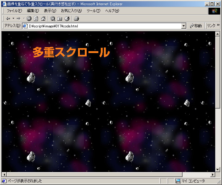Viewport: 222px width, 185px height.
Task: Go forward with the Forward arrow
Action: click(18, 18)
